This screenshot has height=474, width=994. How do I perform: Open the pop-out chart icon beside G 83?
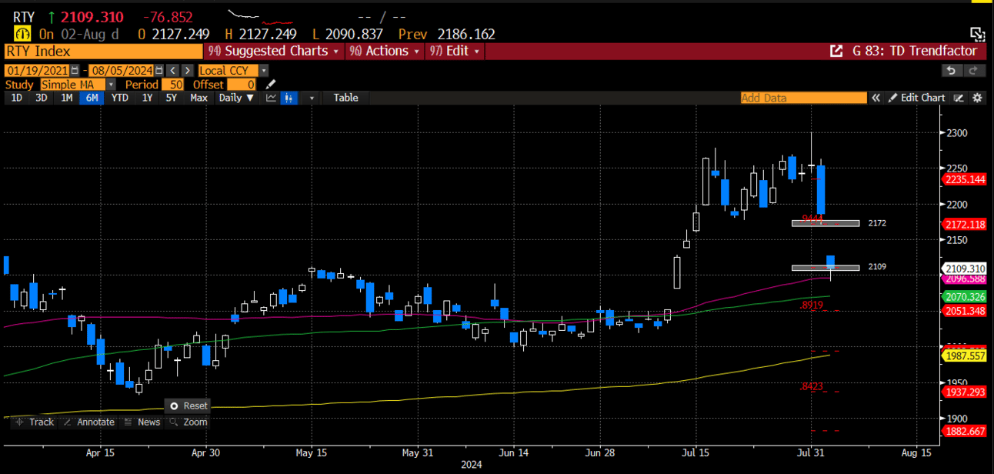(836, 52)
